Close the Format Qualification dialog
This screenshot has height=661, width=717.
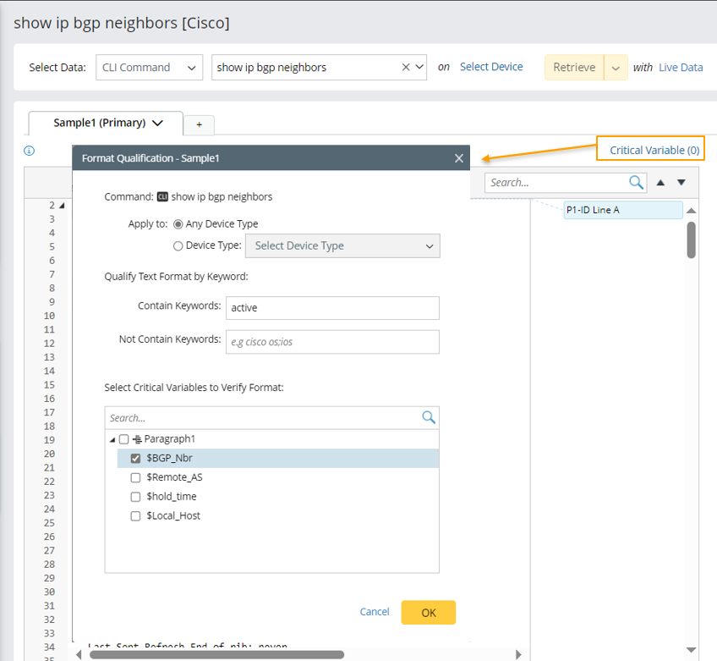(x=458, y=158)
